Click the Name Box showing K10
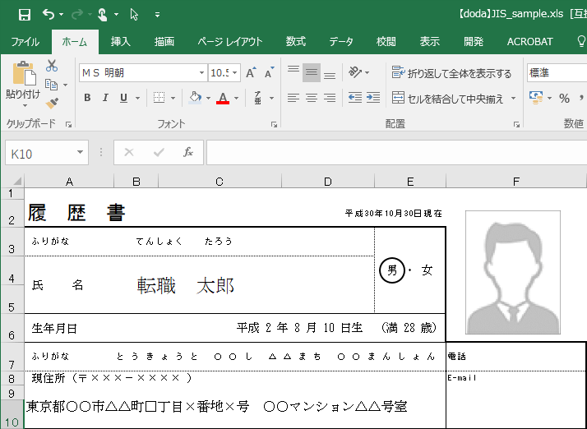The image size is (587, 429). tap(46, 153)
